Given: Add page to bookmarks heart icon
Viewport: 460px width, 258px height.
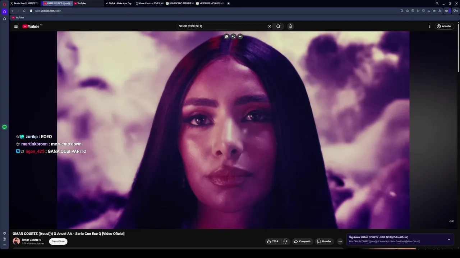Looking at the screenshot, I should 423,11.
